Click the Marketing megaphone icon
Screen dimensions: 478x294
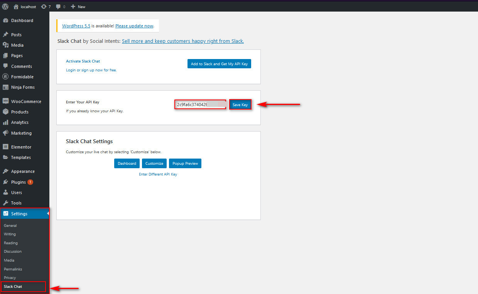[5, 133]
